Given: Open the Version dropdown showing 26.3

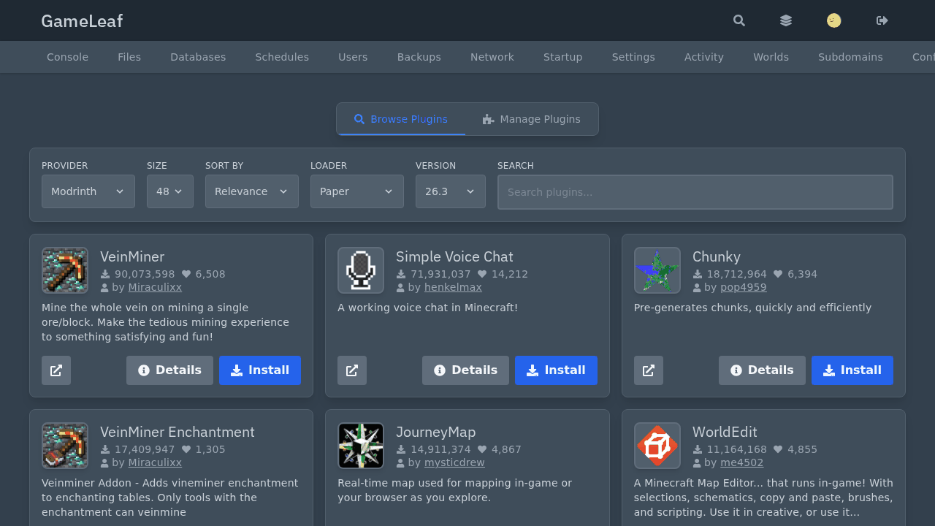Looking at the screenshot, I should (451, 191).
